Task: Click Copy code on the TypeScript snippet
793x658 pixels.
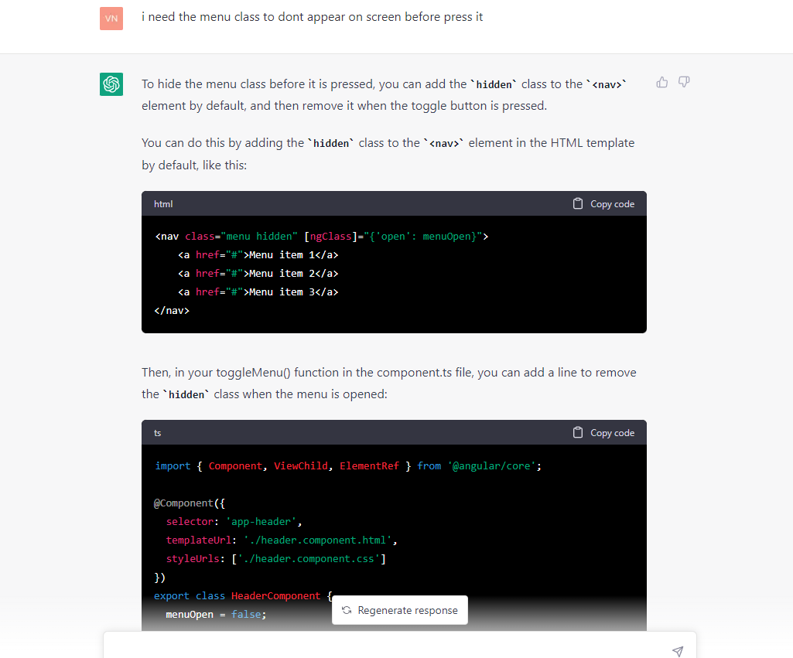Action: point(610,432)
